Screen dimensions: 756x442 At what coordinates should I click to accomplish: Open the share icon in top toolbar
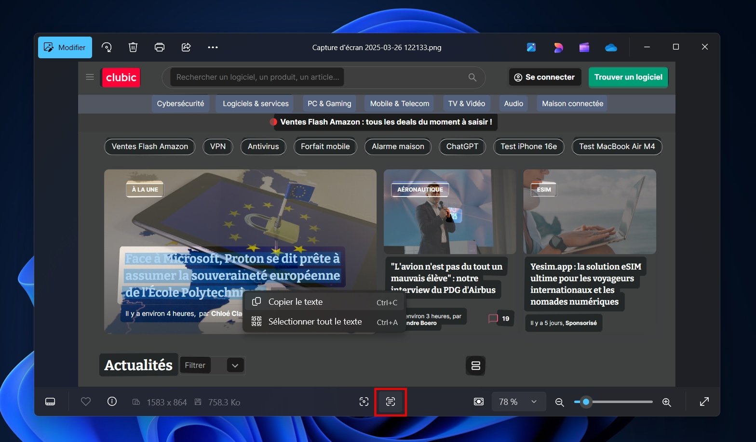click(x=186, y=47)
